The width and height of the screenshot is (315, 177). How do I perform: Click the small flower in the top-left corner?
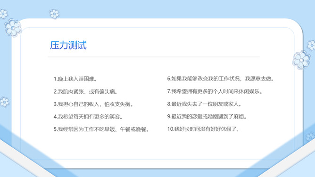click(x=3, y=14)
